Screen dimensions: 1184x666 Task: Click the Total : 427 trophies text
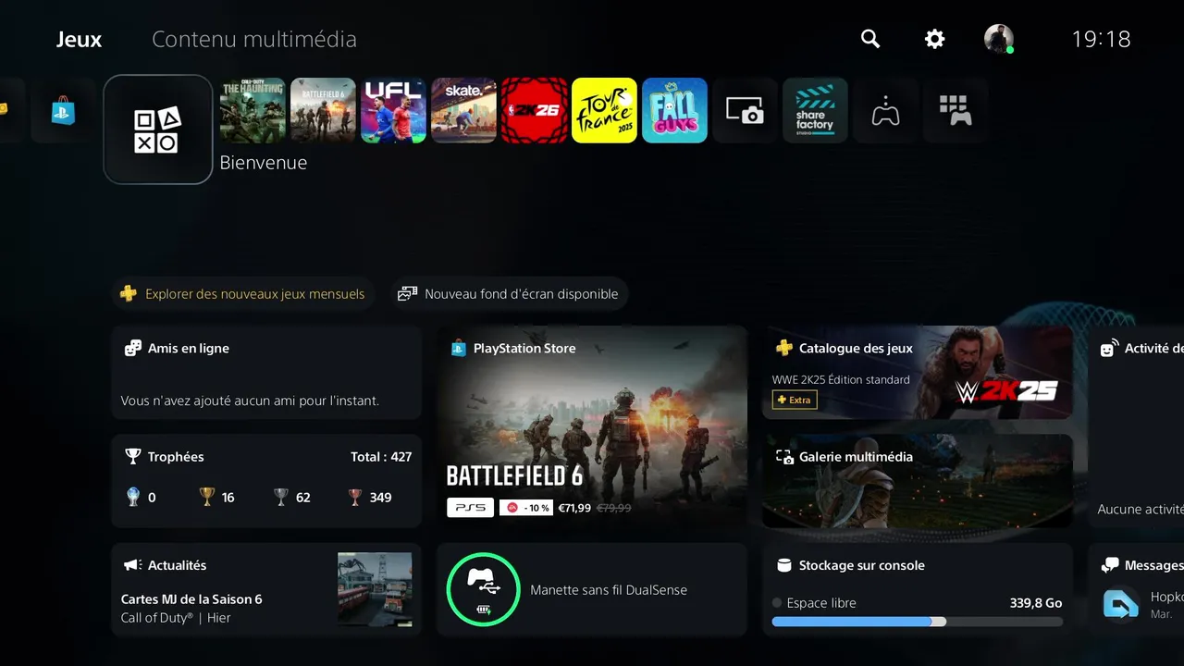[381, 456]
